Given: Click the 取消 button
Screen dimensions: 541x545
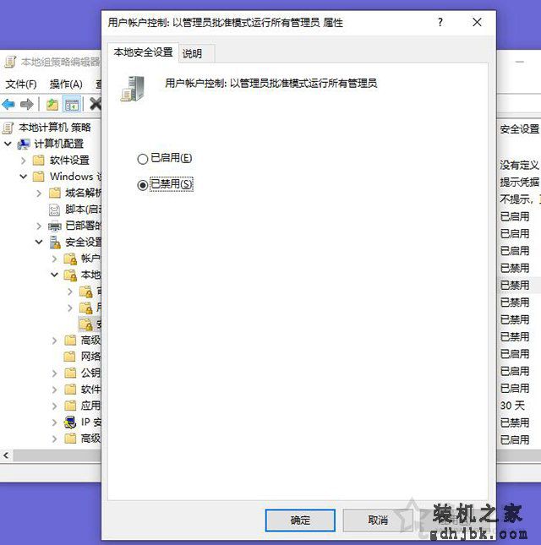Looking at the screenshot, I should tap(378, 520).
